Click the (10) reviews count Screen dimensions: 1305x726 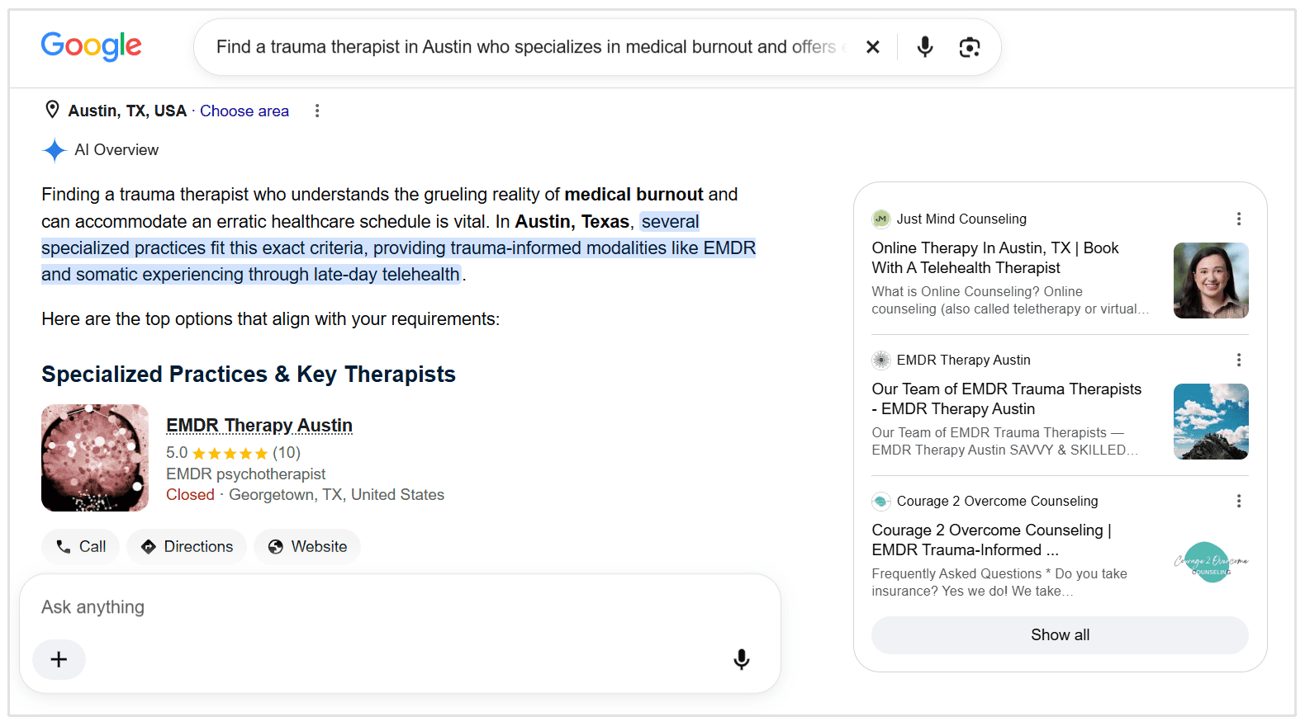tap(287, 453)
